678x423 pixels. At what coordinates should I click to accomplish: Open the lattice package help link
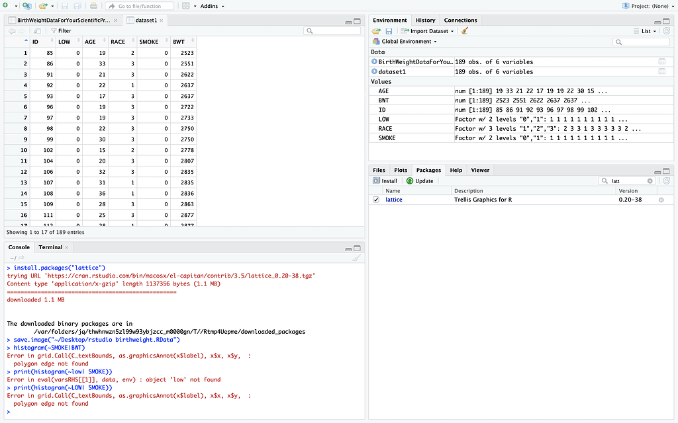point(394,200)
